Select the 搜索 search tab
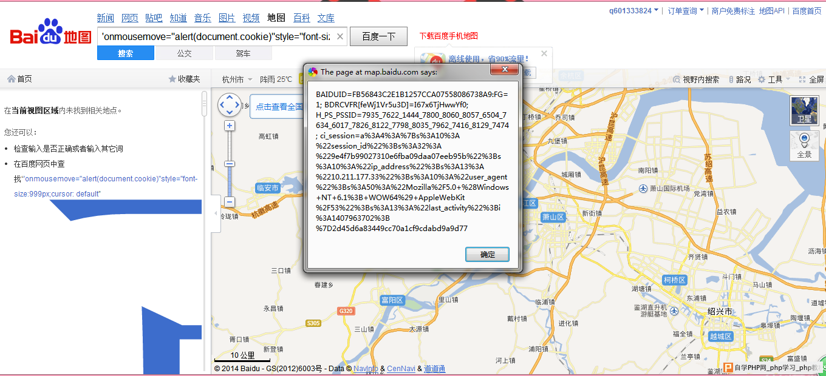Image resolution: width=826 pixels, height=376 pixels. pos(126,53)
